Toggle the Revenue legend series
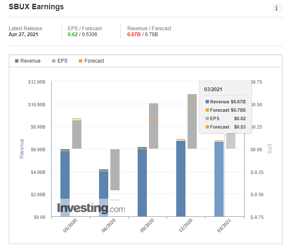The image size is (287, 247). click(28, 61)
